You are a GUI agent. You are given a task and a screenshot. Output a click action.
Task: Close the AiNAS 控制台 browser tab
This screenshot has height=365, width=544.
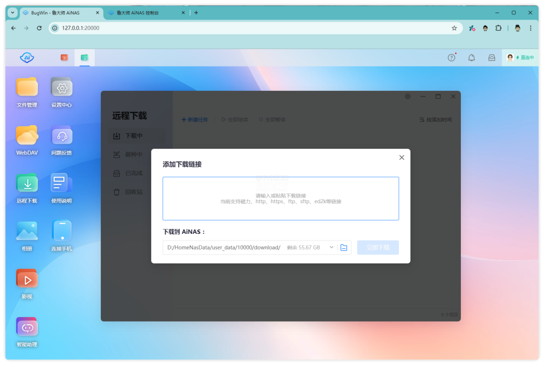[x=183, y=13]
